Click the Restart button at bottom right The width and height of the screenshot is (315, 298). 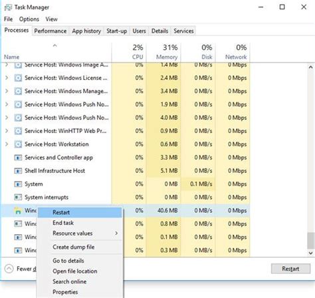(290, 269)
